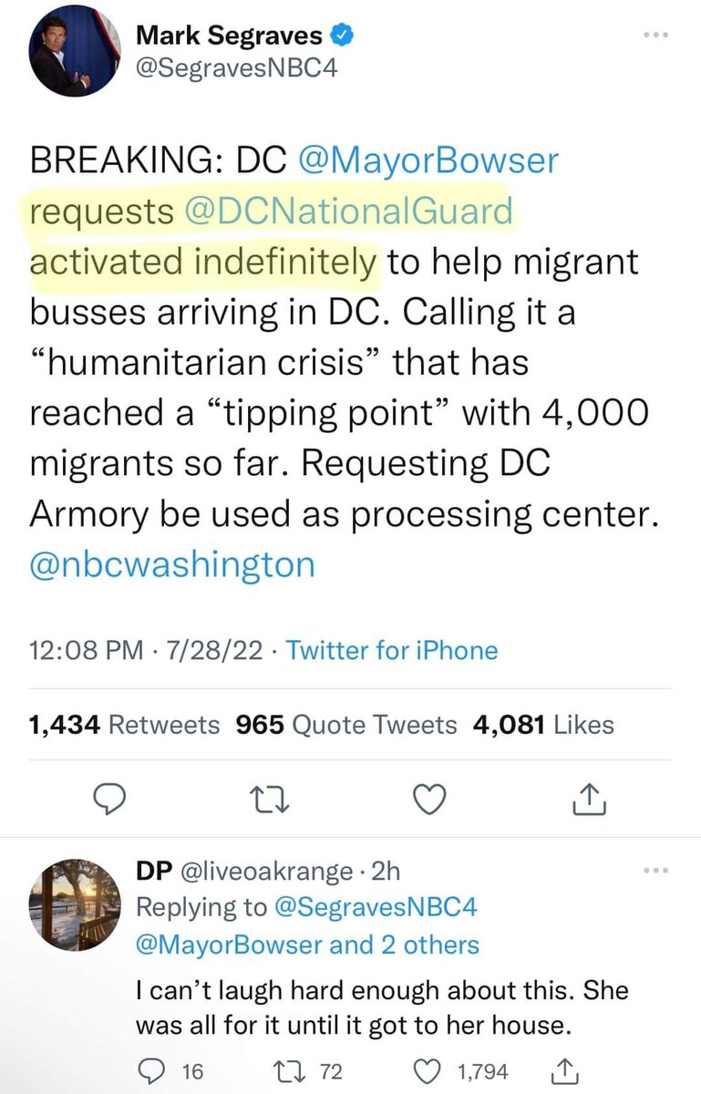This screenshot has height=1094, width=701.
Task: View the 1,434 Retweets list
Action: point(124,725)
